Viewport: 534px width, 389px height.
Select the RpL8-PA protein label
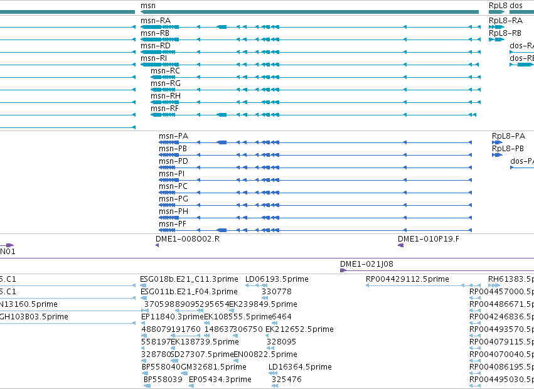coord(508,136)
